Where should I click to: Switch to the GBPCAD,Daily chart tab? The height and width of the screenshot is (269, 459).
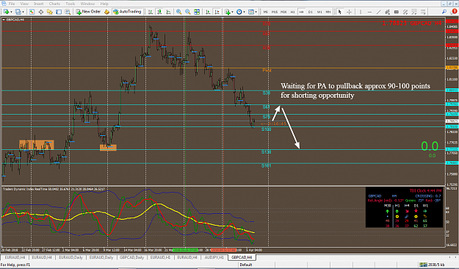click(x=131, y=257)
